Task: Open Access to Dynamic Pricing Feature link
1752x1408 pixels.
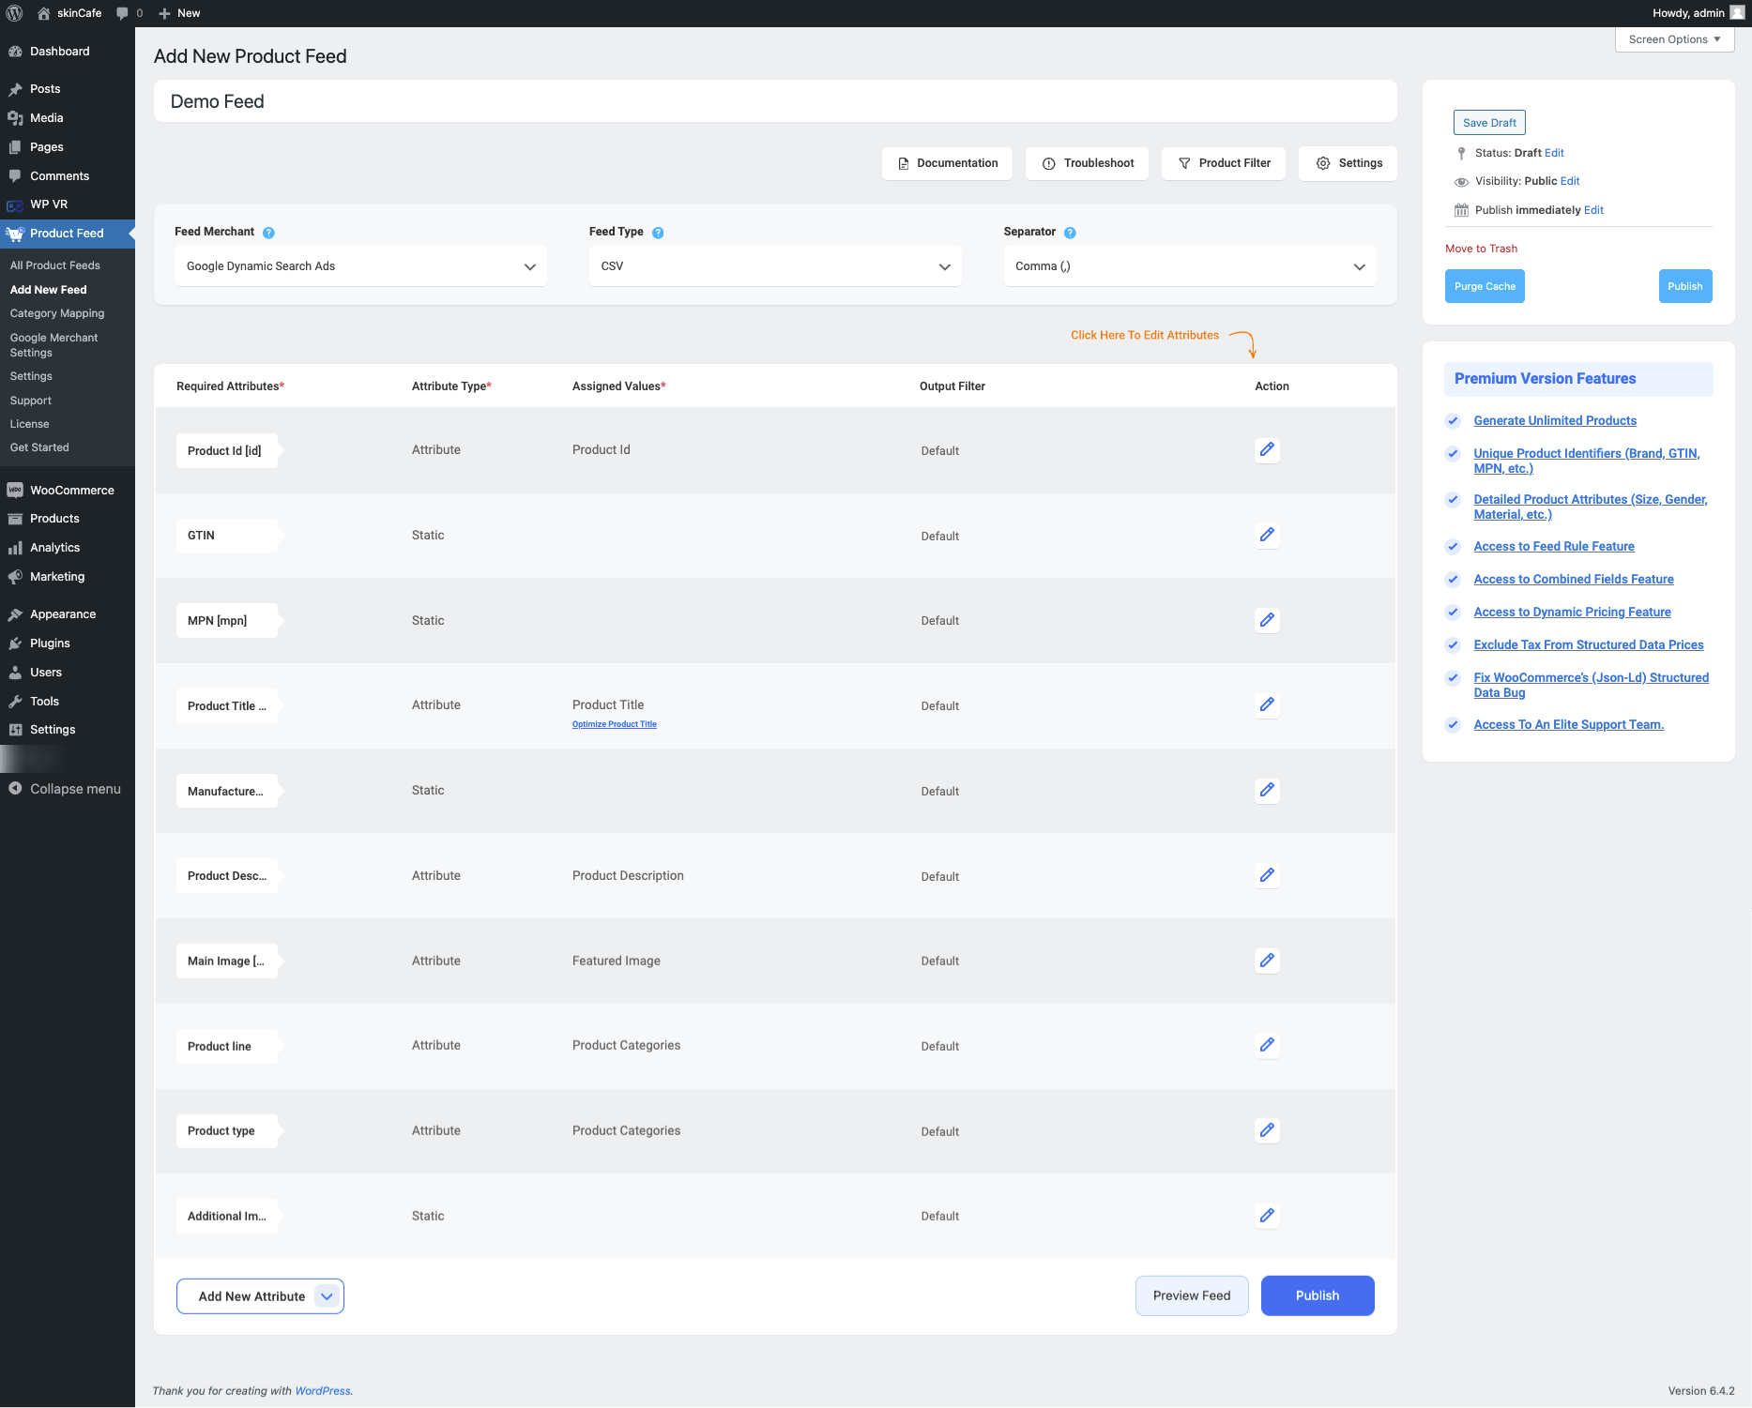Action: (1572, 612)
